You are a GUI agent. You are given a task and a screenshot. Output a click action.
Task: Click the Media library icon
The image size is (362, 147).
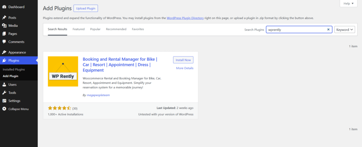click(x=4, y=25)
